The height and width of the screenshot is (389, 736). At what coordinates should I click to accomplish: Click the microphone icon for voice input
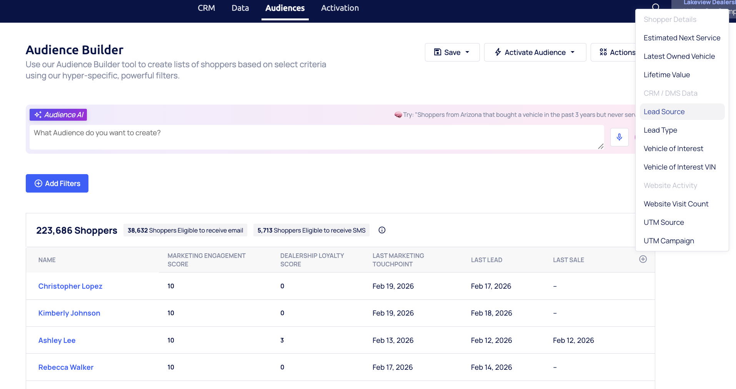[x=619, y=137]
